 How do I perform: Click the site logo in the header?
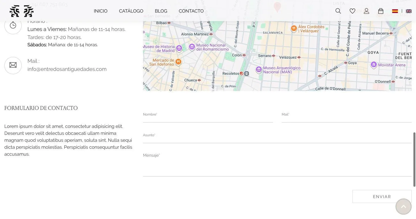tap(22, 11)
